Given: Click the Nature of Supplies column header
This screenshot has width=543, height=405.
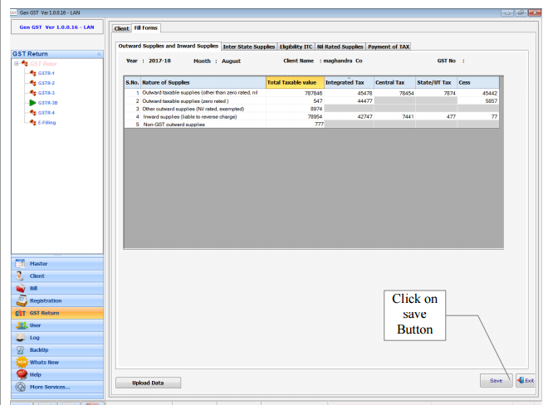Looking at the screenshot, I should [x=203, y=82].
